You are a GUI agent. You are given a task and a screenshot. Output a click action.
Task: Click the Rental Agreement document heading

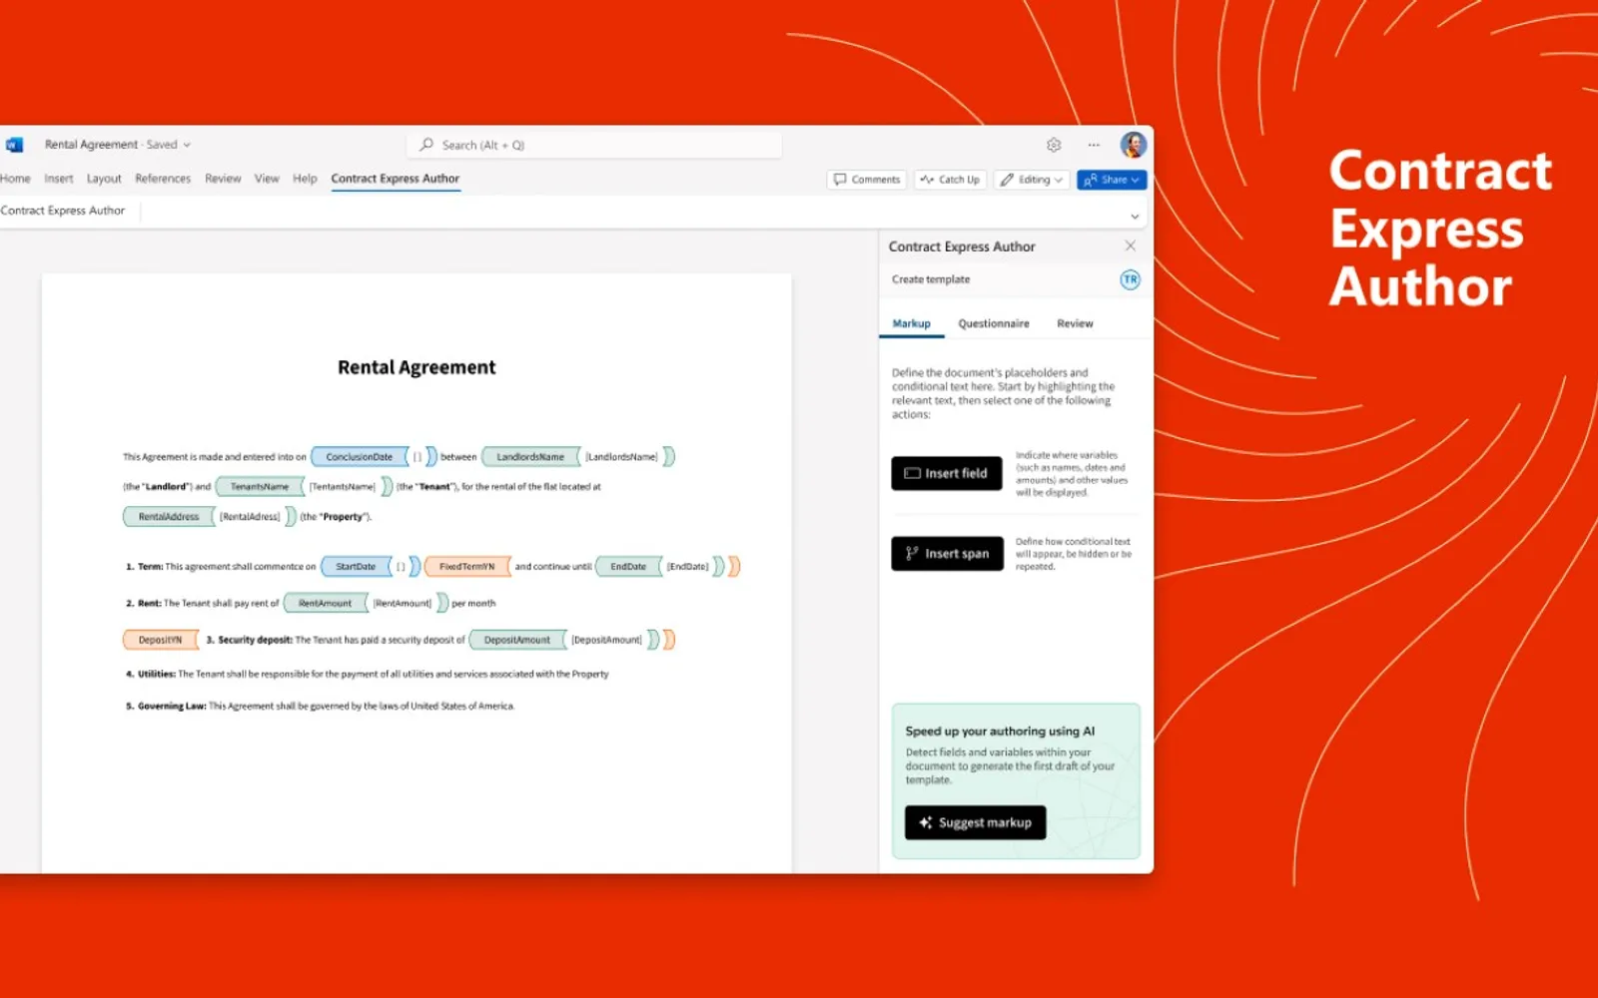pos(416,367)
